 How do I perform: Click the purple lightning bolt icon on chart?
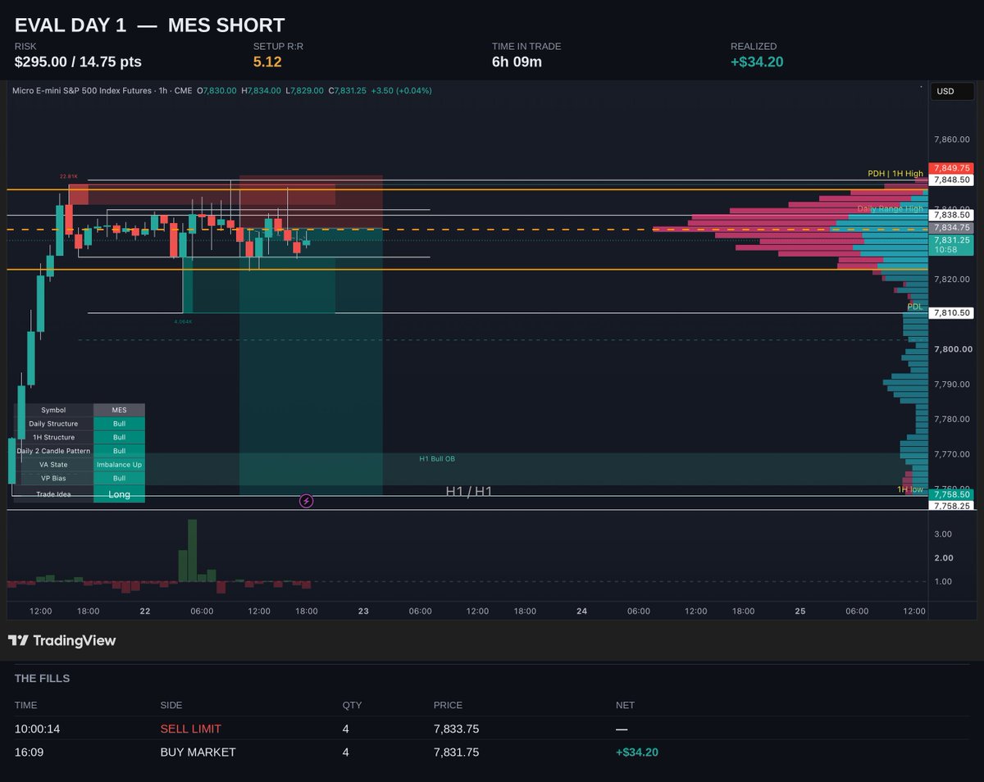point(306,501)
